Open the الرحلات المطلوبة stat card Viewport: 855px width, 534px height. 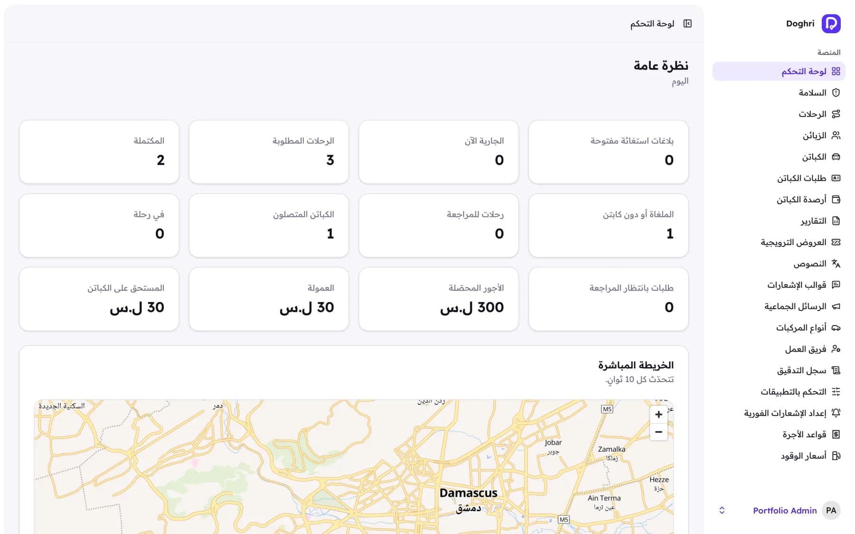pyautogui.click(x=269, y=152)
